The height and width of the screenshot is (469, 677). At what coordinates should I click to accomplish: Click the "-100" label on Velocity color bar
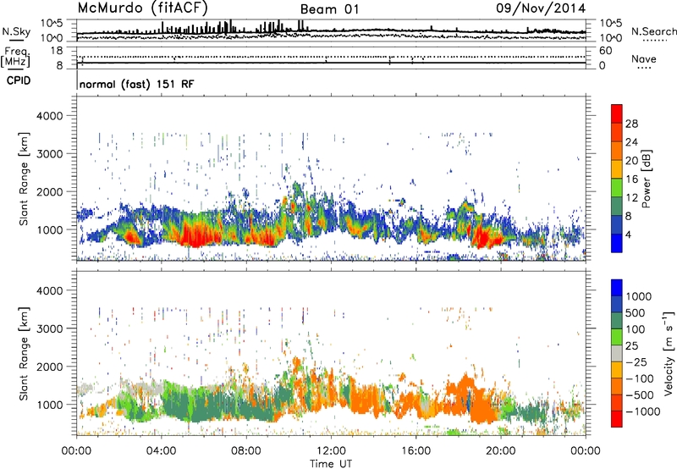(x=640, y=378)
